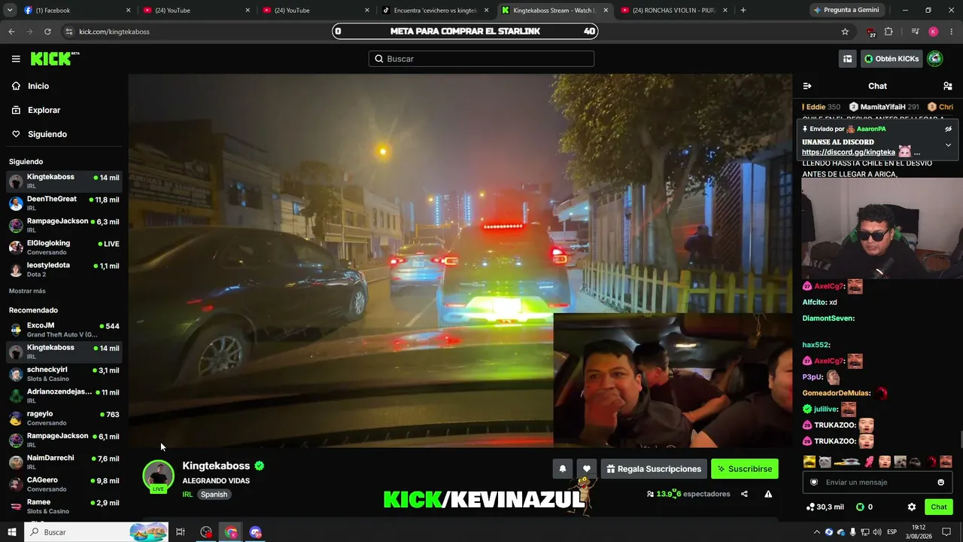Open schneckyirl channel in Recomendado list
This screenshot has height=542, width=963.
[64, 374]
